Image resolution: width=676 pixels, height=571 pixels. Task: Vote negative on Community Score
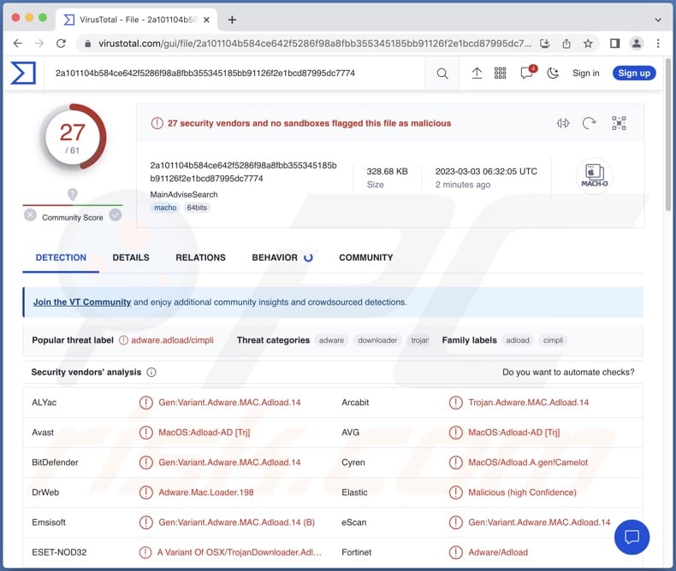tap(30, 215)
